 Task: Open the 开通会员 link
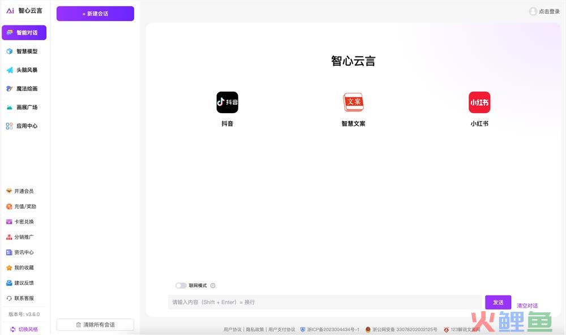pyautogui.click(x=24, y=191)
